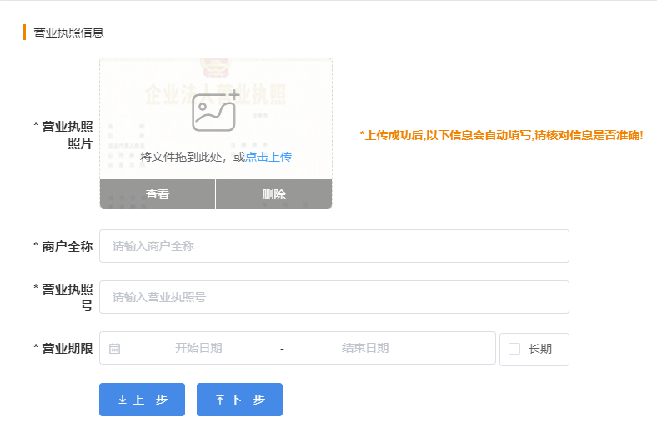Go back with the 上一步 button
Viewport: 657px width, 438px height.
tap(143, 400)
